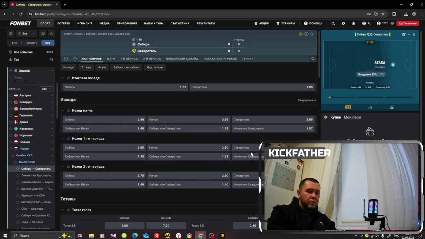Collapse Исход матча market chevron
Viewport: 425px width, 239px height.
62,111
